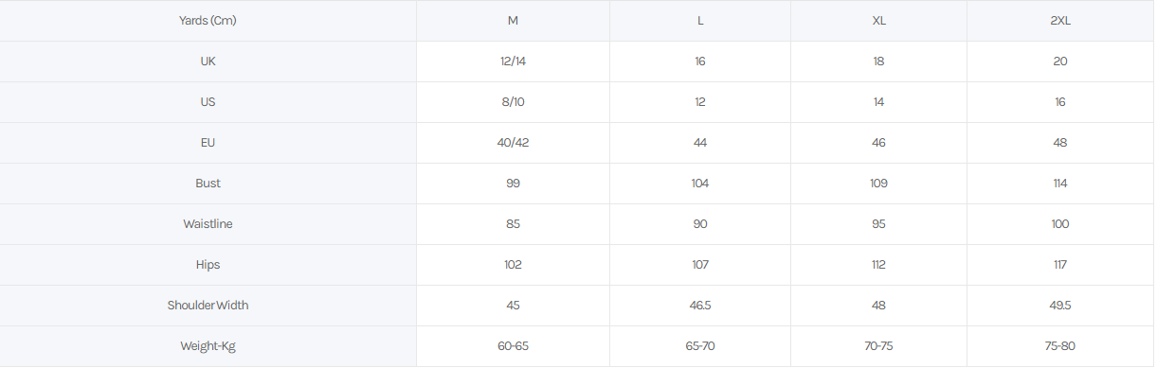Select the 2XL size column header
This screenshot has width=1157, height=368.
pos(1060,21)
